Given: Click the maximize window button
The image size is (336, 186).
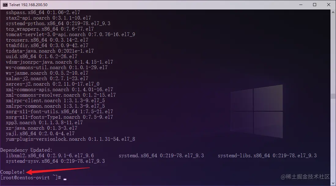Looking at the screenshot, I should [315, 5].
